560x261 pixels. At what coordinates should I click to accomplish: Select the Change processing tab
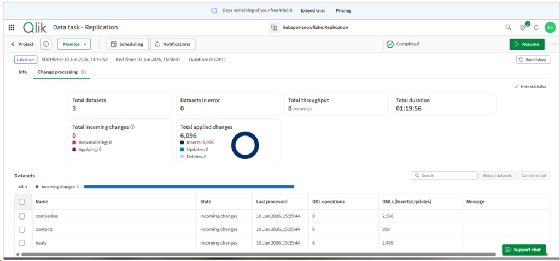click(x=58, y=72)
